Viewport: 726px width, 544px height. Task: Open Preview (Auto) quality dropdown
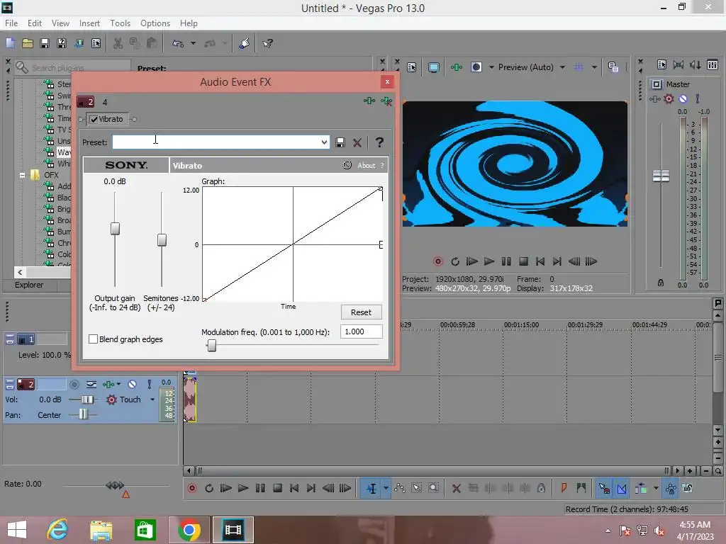(x=562, y=67)
